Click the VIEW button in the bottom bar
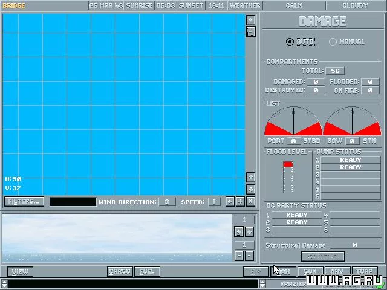 click(20, 272)
